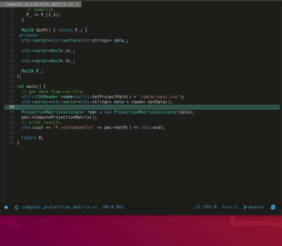Click the C++//l major mode indicator
The image size is (282, 246).
pos(230,207)
